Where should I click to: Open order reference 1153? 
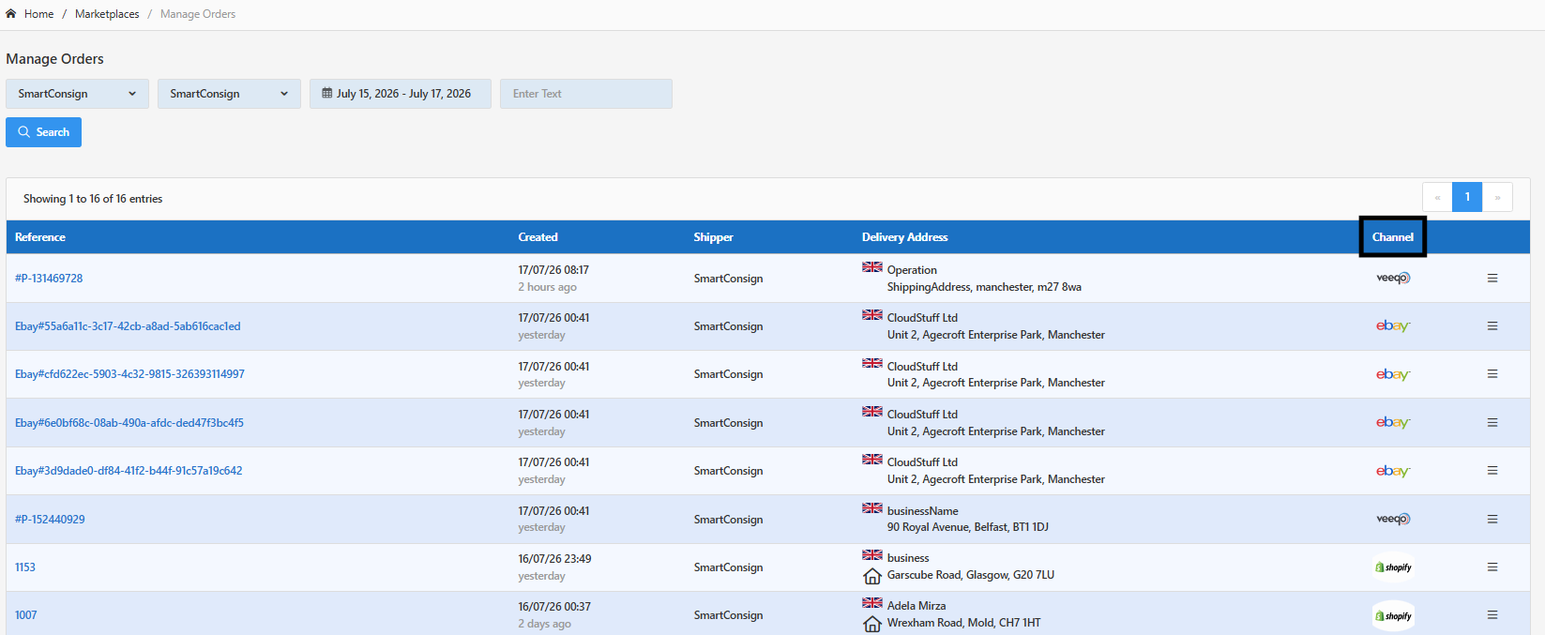(25, 567)
